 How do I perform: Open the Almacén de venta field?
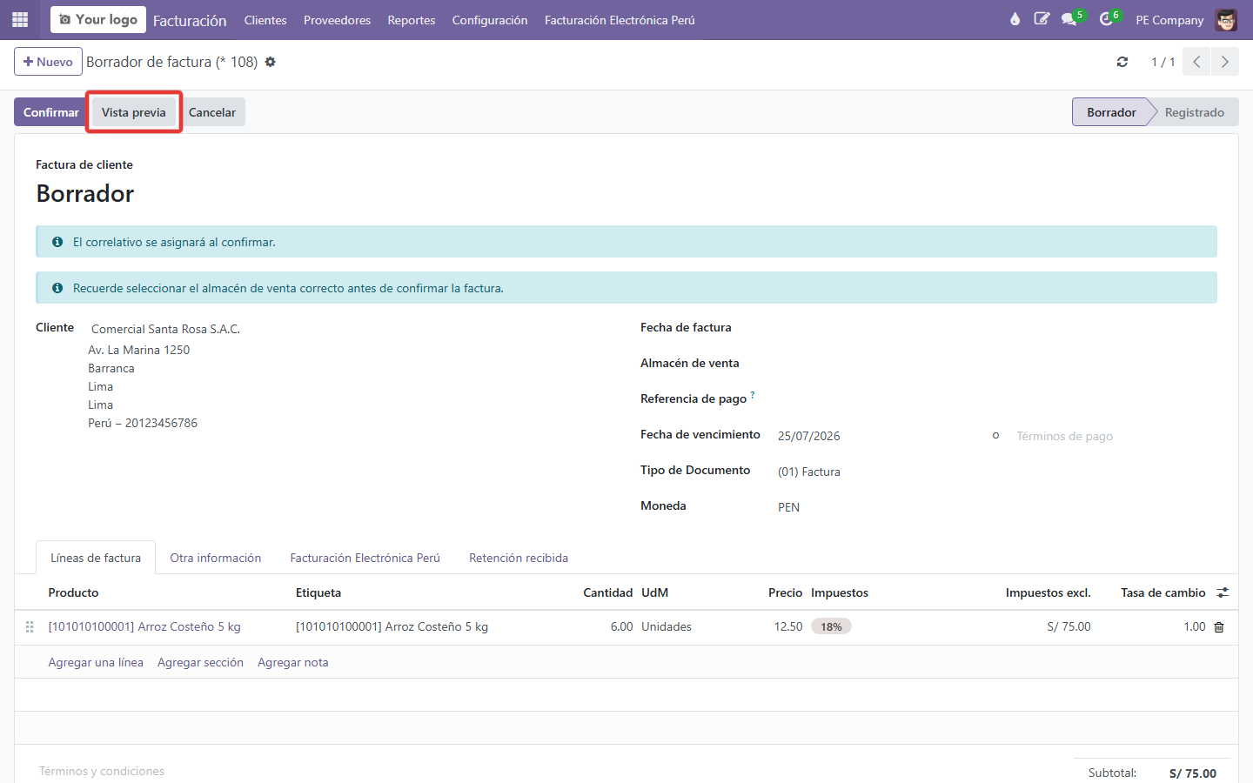click(x=996, y=364)
